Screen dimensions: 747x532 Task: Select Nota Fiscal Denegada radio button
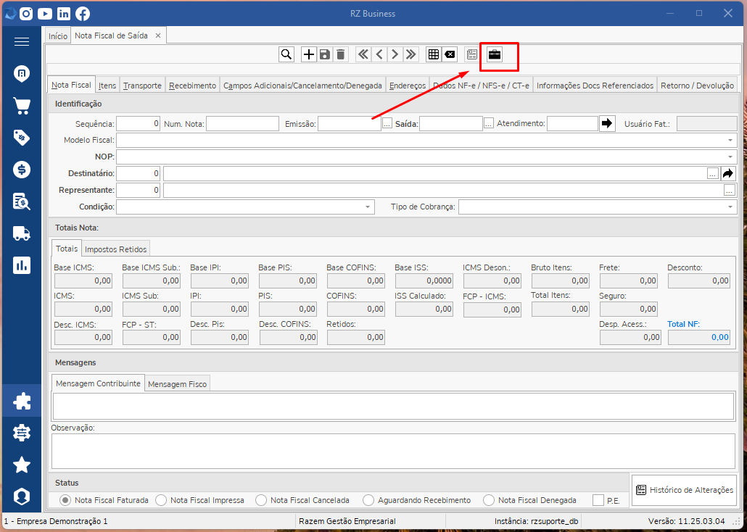tap(489, 500)
